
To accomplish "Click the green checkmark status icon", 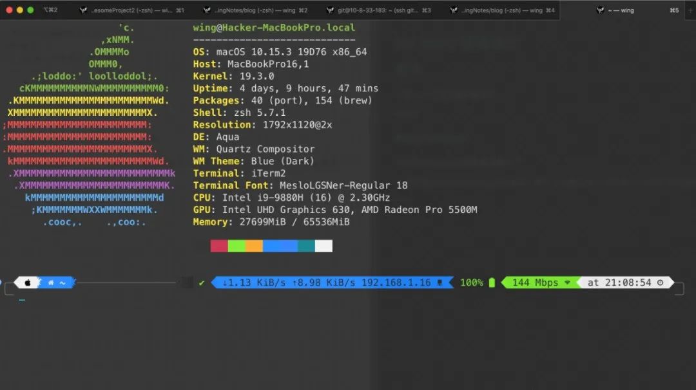I will point(202,283).
